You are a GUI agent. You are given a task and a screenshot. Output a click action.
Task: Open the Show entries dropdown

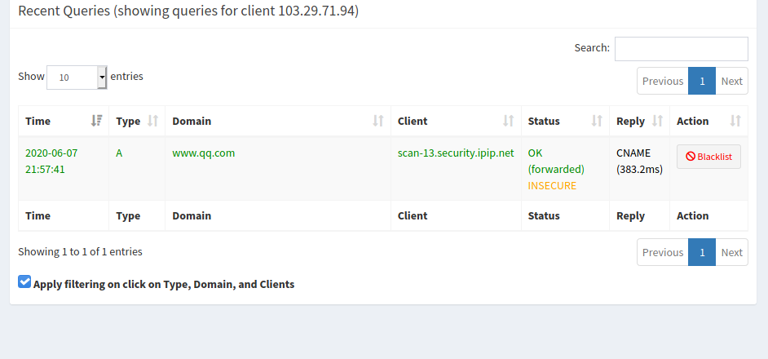(x=77, y=78)
